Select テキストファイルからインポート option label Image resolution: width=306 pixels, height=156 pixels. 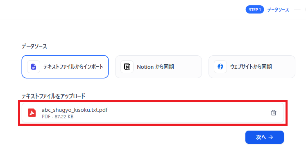tap(73, 67)
